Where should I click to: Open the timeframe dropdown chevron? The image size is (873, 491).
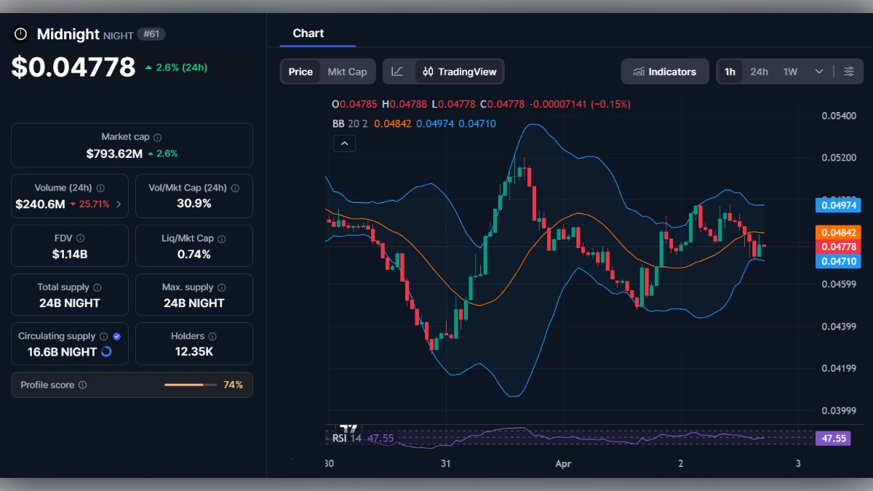819,71
